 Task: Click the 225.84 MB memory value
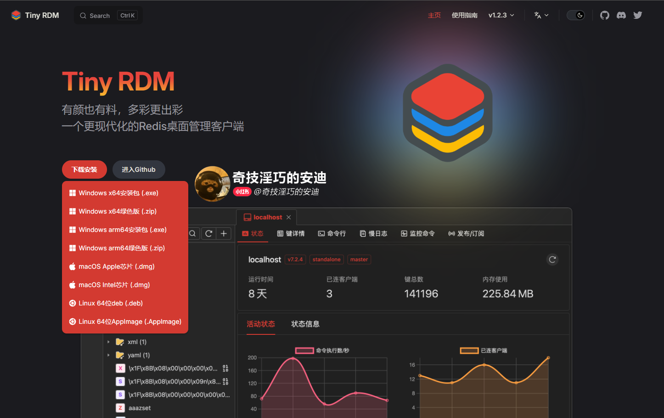click(508, 294)
